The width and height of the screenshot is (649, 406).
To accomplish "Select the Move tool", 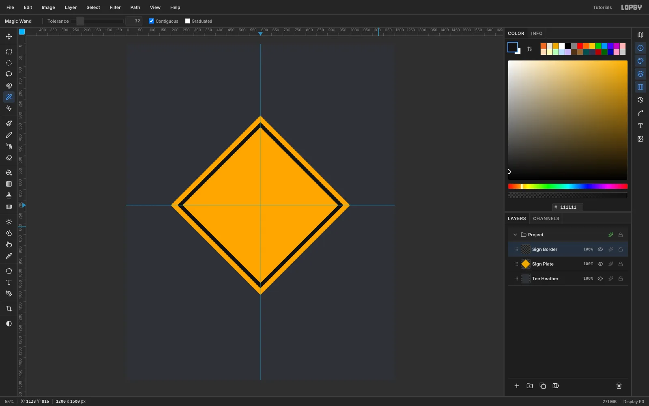I will [9, 37].
